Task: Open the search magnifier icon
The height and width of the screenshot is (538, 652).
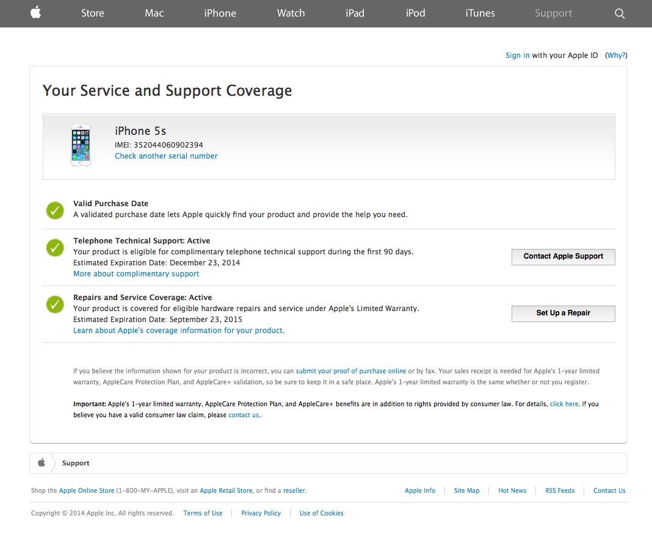Action: pyautogui.click(x=620, y=13)
